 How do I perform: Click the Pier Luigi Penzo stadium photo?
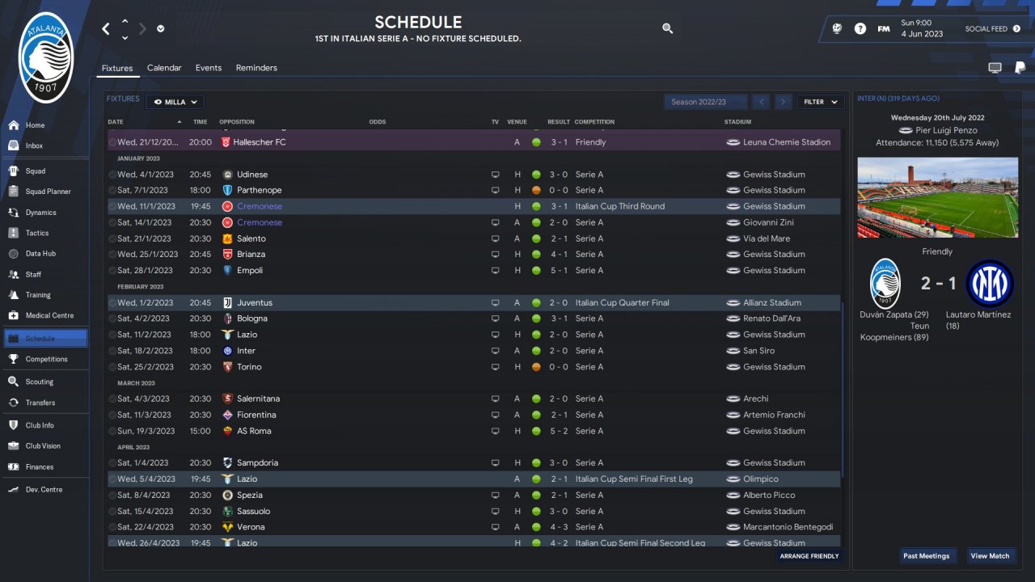(x=937, y=198)
